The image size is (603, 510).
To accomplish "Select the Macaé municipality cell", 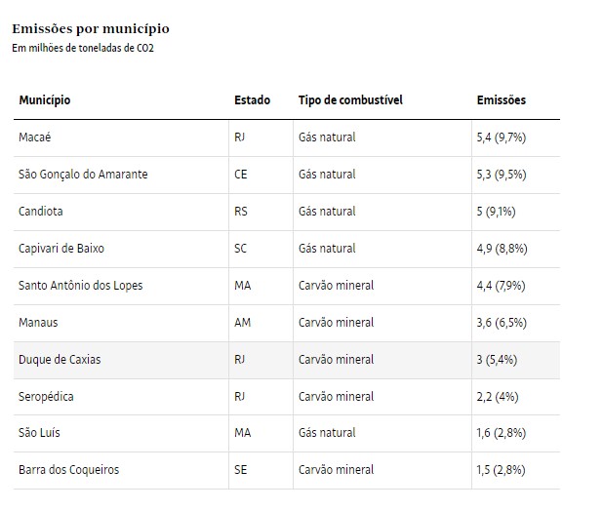I will coord(35,137).
